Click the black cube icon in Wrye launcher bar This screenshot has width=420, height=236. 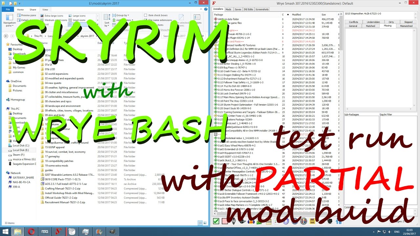coord(330,221)
